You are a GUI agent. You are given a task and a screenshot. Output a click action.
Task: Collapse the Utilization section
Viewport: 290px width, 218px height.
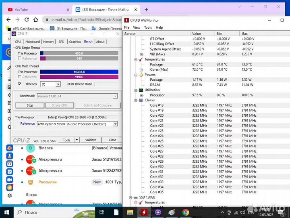pyautogui.click(x=136, y=90)
